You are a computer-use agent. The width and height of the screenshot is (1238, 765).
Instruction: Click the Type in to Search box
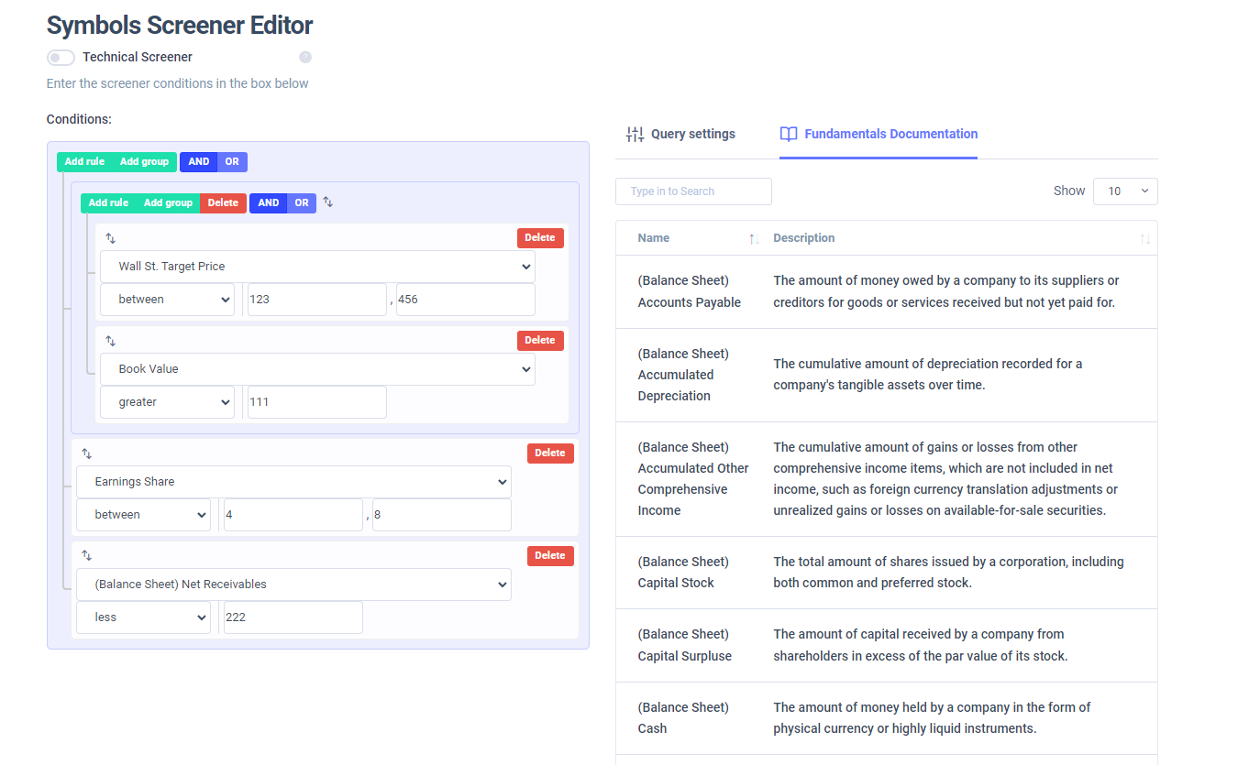coord(693,191)
